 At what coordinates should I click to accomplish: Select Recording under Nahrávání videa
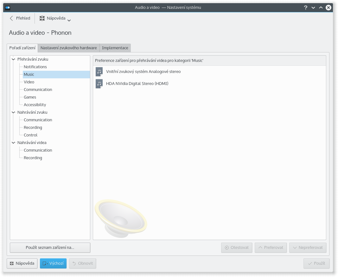(x=33, y=158)
